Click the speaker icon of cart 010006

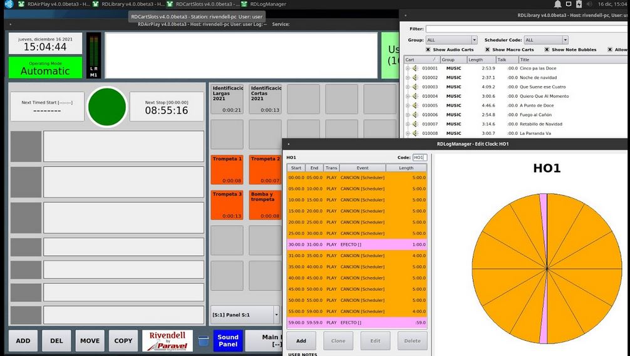tap(415, 115)
